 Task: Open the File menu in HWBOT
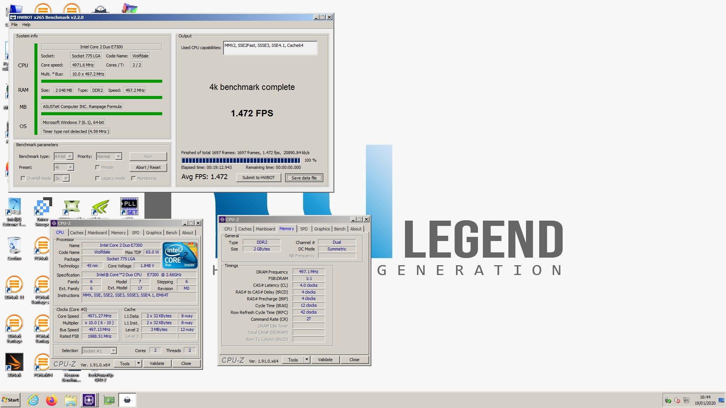coord(14,25)
